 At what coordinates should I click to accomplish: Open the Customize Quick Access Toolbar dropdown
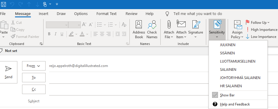pos(57,4)
